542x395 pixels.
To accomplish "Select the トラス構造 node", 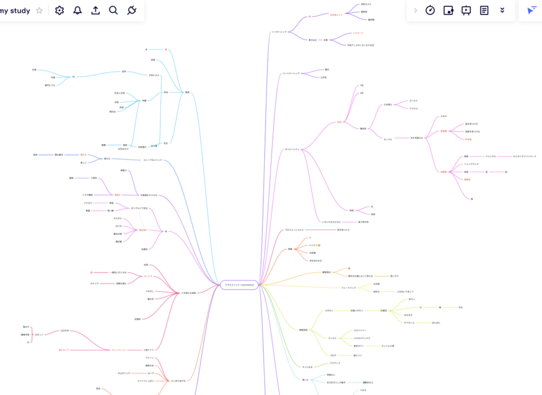I will [88, 195].
